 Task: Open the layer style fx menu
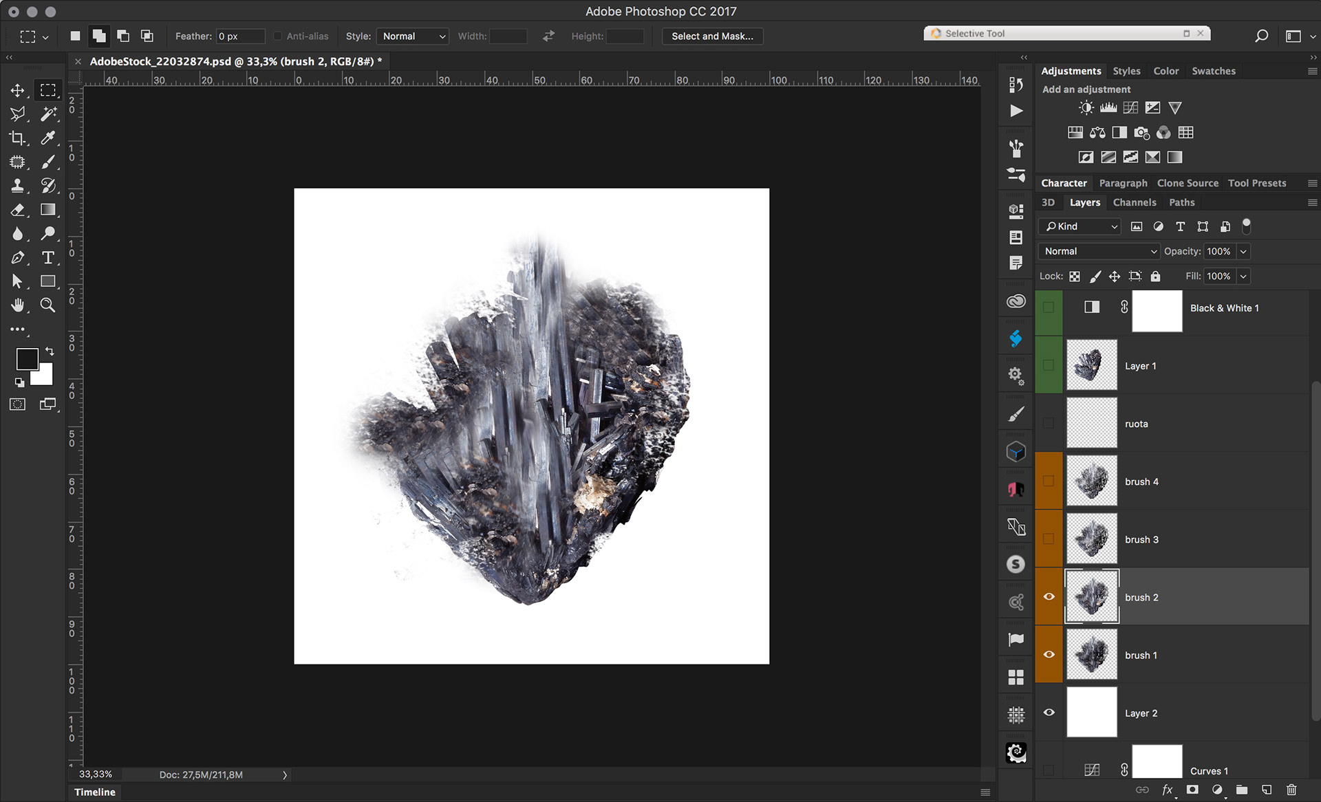click(1168, 790)
